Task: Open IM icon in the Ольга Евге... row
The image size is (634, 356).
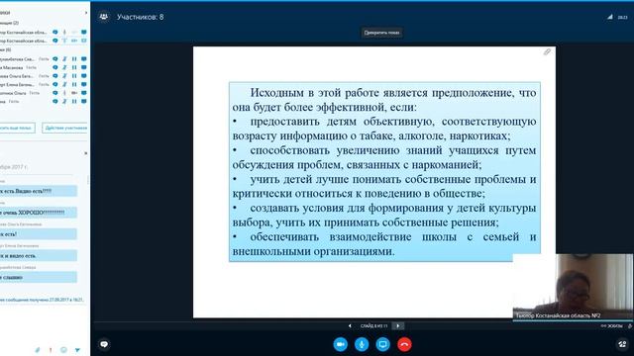Action: tap(55, 76)
